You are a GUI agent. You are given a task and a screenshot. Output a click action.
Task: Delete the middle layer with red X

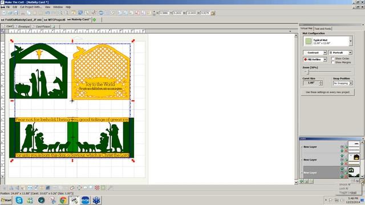pos(346,163)
